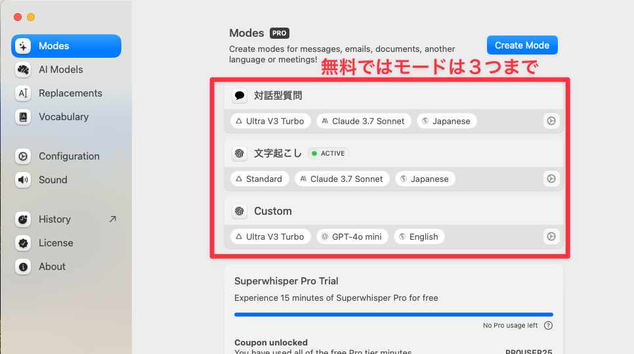
Task: Click the external arrow next to History
Action: 113,219
